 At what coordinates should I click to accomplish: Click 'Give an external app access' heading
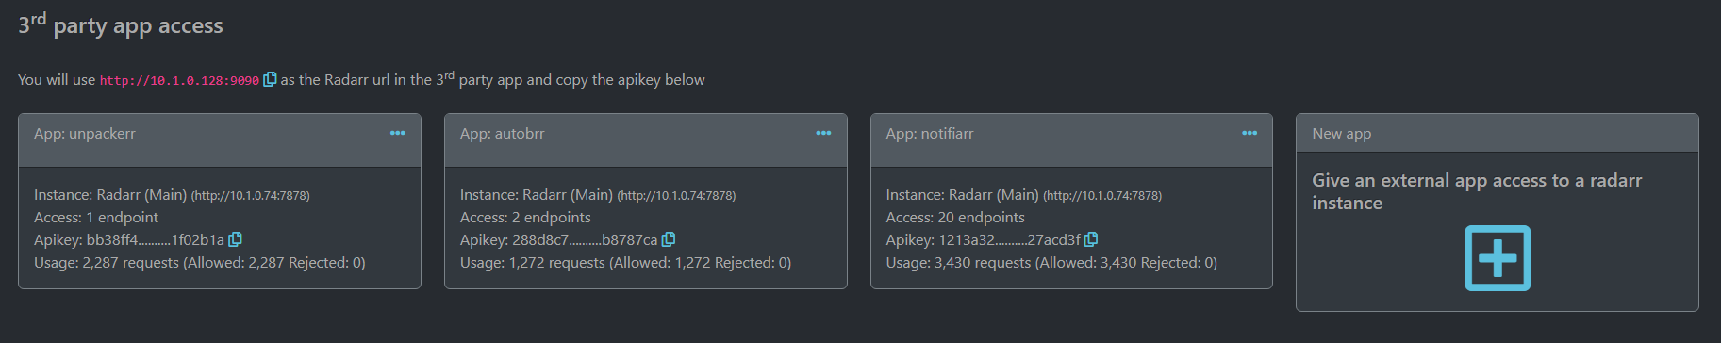pyautogui.click(x=1477, y=191)
